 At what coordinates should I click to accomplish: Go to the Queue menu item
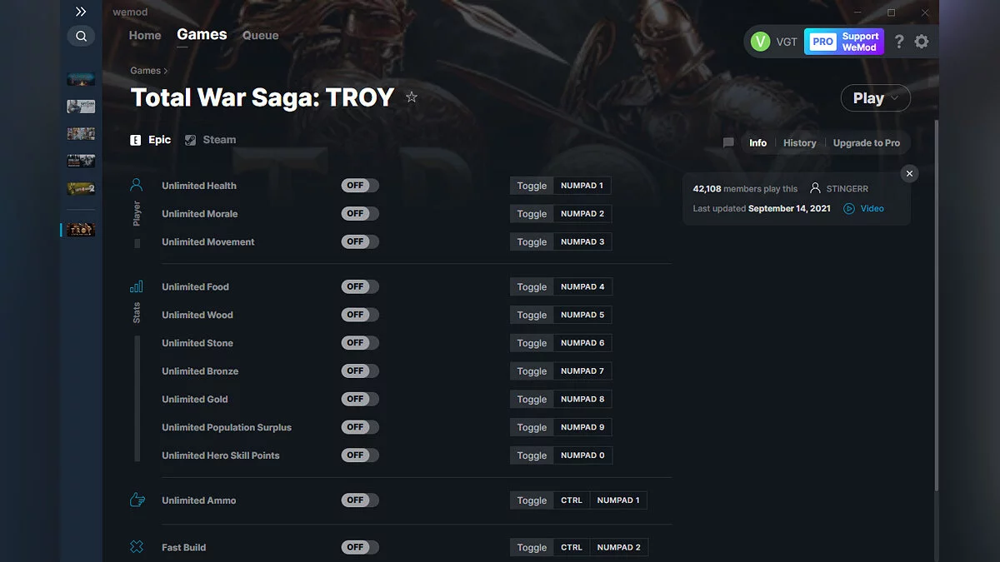(261, 36)
